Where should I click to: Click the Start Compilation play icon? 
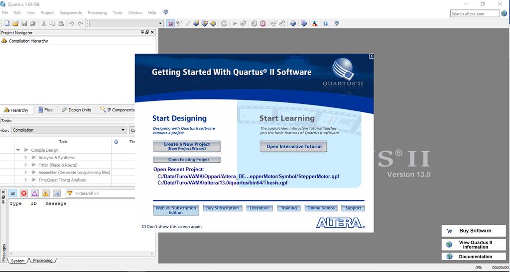pyautogui.click(x=235, y=23)
